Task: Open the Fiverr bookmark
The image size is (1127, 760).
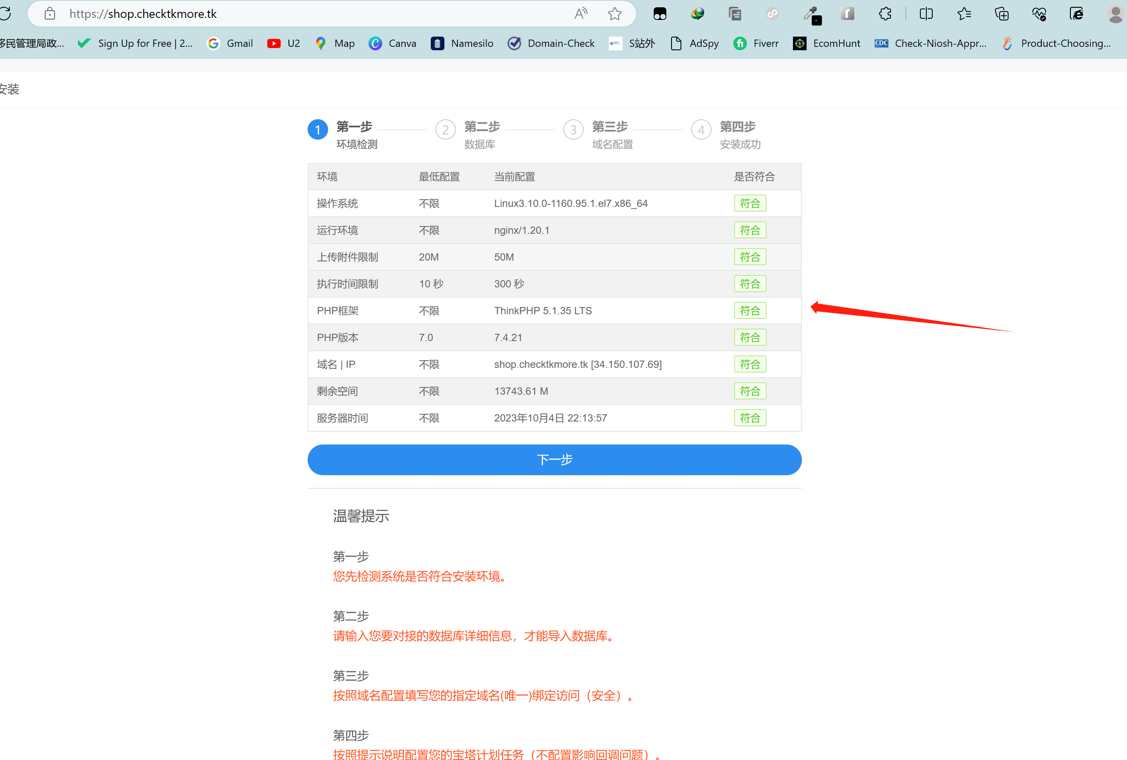Action: 756,43
